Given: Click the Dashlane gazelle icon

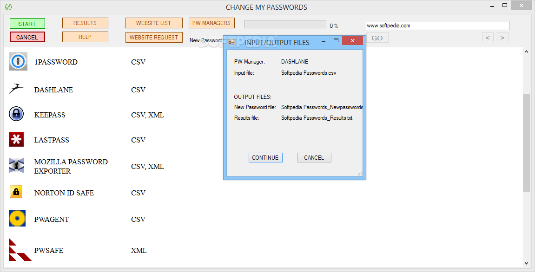Looking at the screenshot, I should coord(16,89).
